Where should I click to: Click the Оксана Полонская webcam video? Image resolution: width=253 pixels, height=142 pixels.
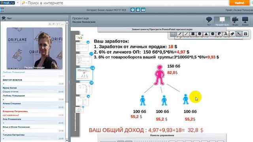click(34, 49)
